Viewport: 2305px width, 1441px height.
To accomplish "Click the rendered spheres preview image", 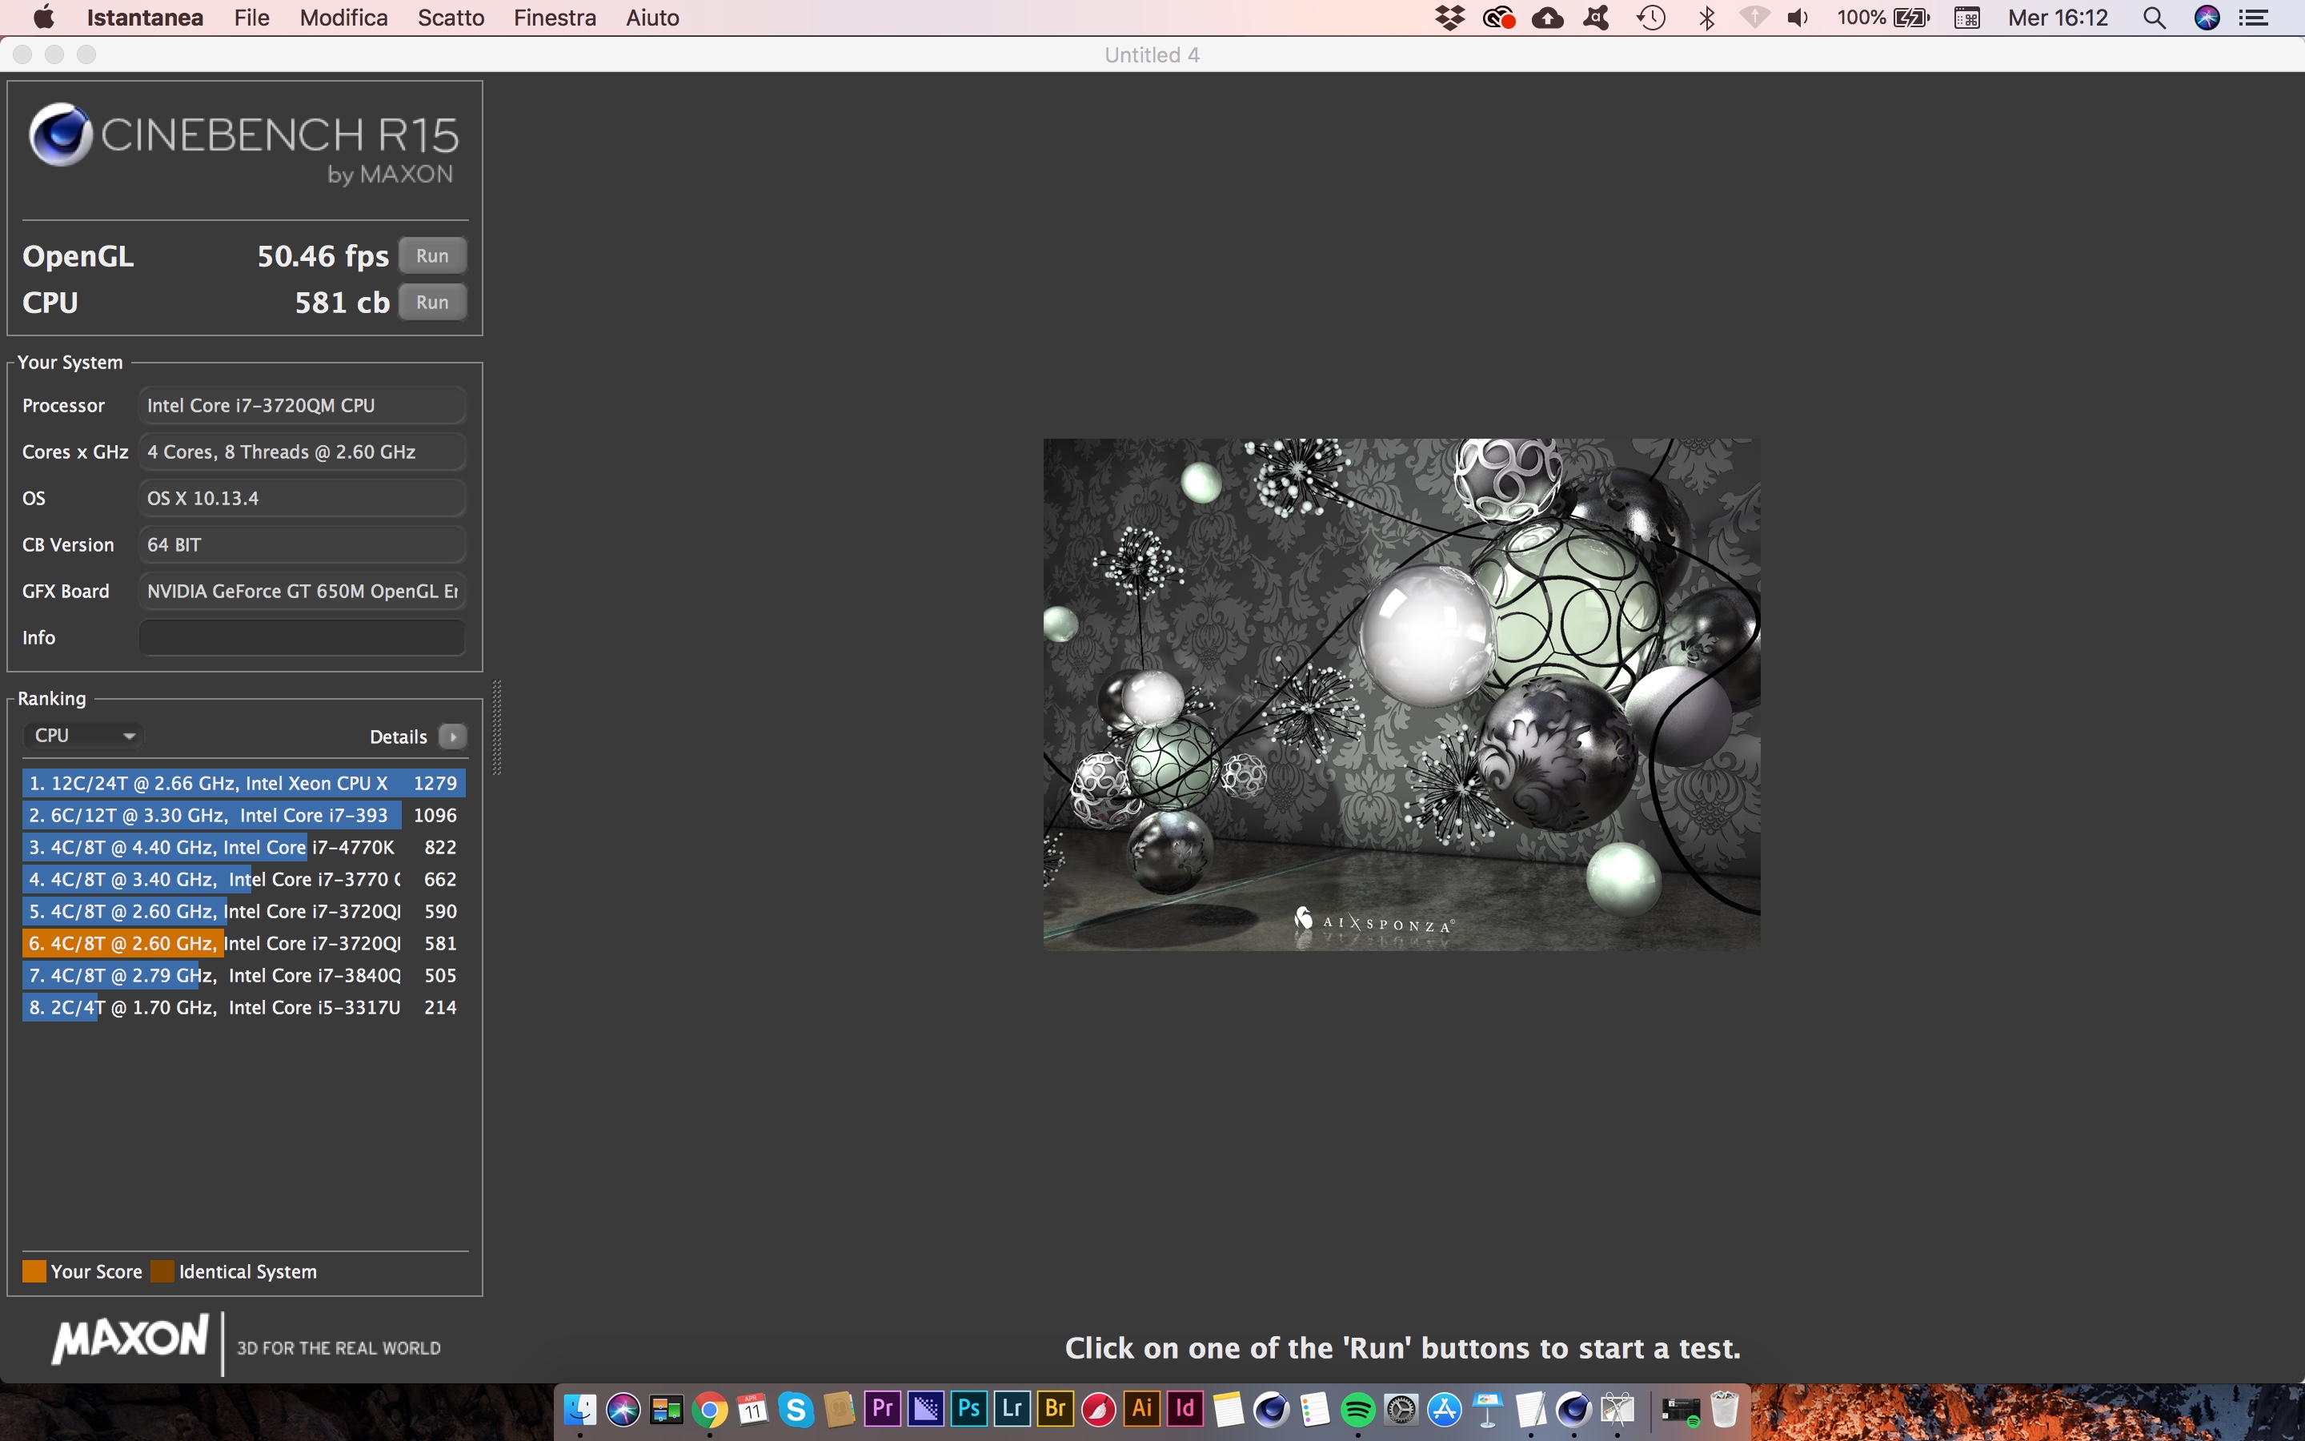I will coord(1401,694).
